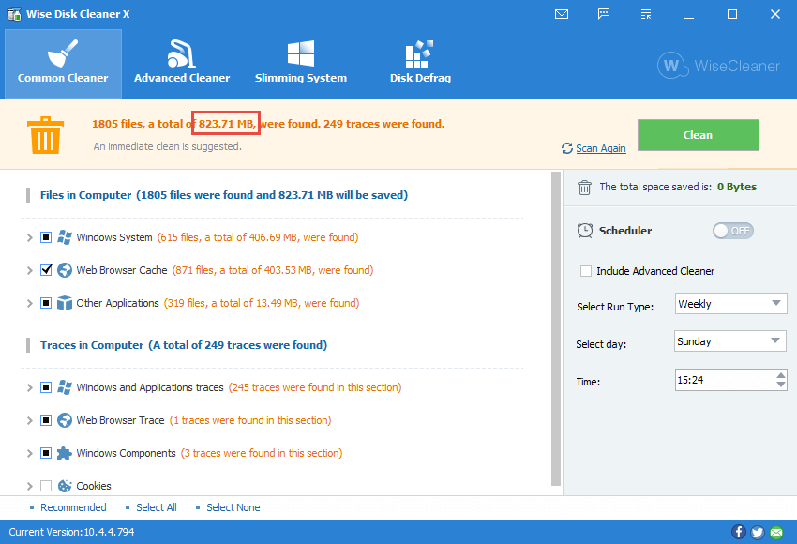The width and height of the screenshot is (797, 544).
Task: Open the Select Run Type dropdown
Action: [731, 304]
